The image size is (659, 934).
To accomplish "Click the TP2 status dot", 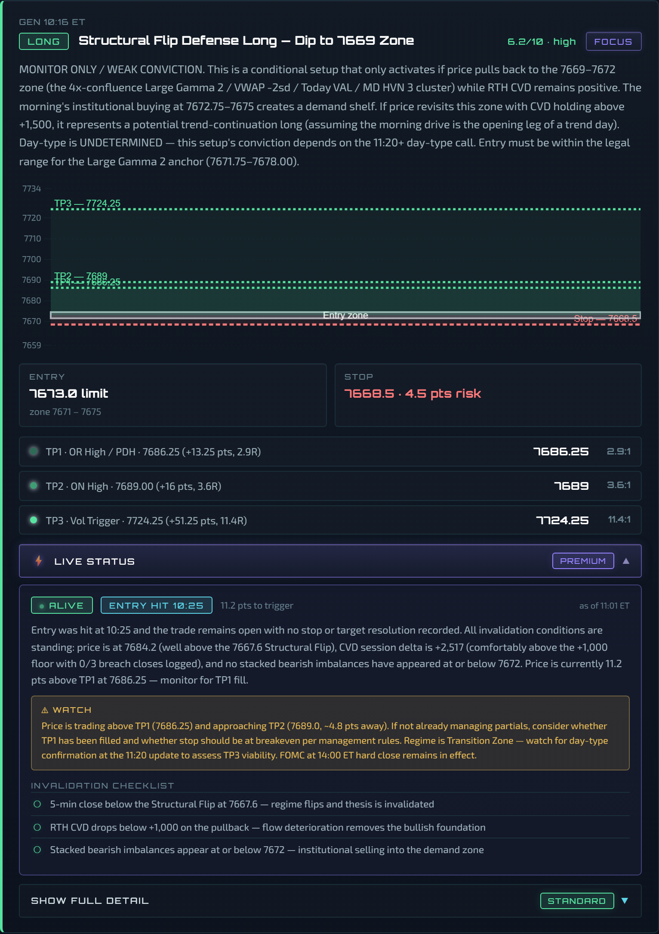I will pos(34,486).
